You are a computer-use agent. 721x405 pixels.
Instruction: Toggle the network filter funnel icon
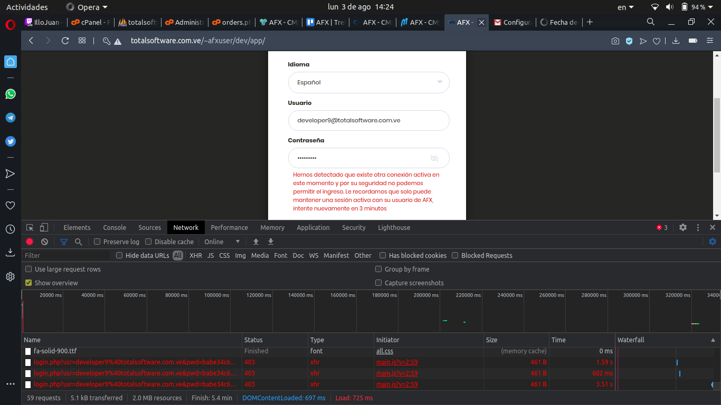tap(64, 242)
